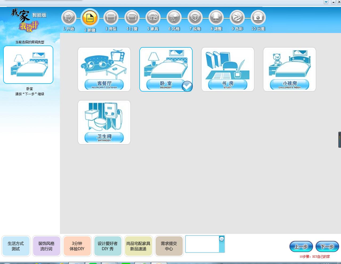This screenshot has width=341, height=264.
Task: Choose the 客餐厅 living room type
Action: click(104, 69)
